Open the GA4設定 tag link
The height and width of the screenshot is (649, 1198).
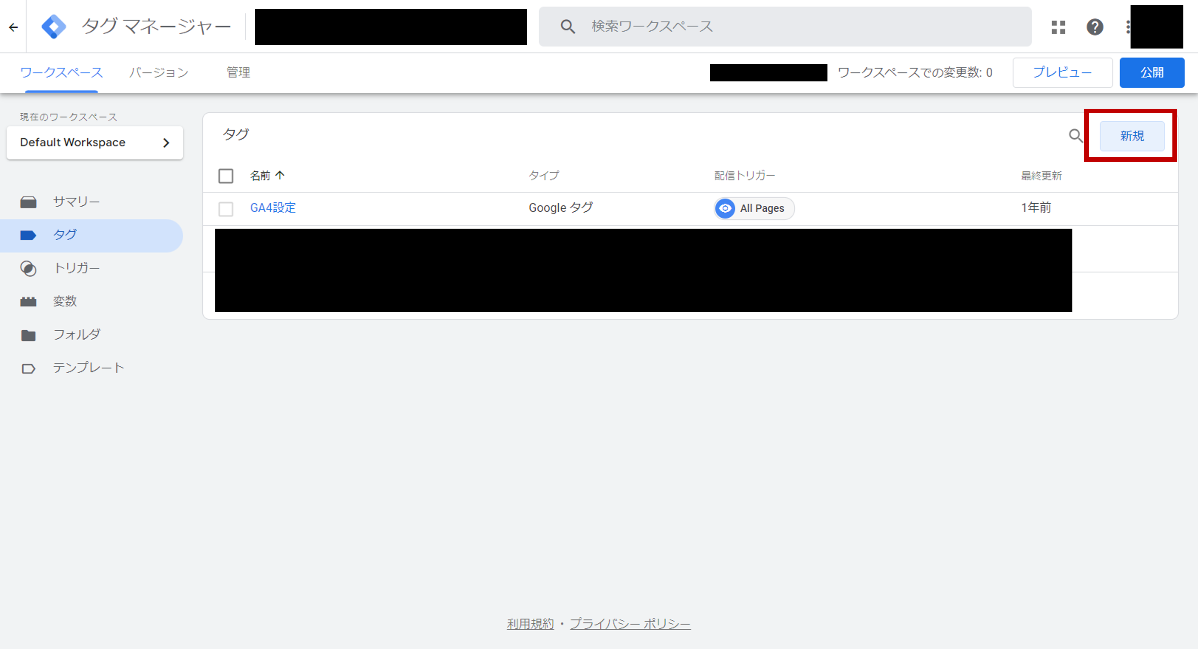tap(273, 208)
